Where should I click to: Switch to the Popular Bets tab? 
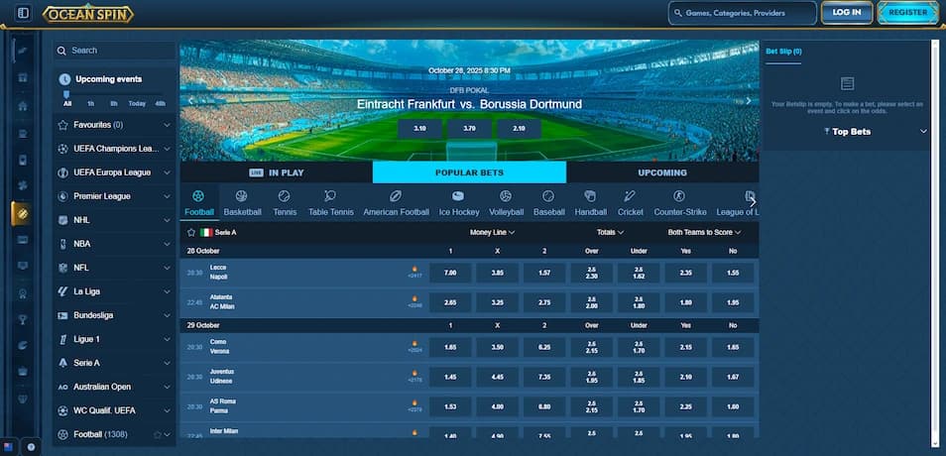pos(469,172)
